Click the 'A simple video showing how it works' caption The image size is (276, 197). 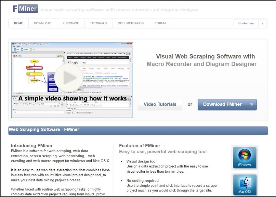point(73,98)
